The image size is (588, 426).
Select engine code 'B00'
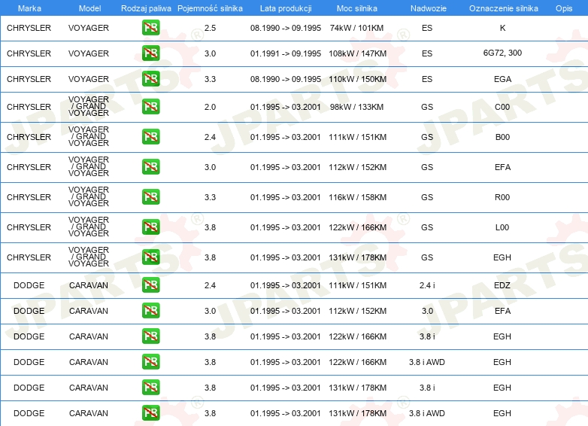502,137
